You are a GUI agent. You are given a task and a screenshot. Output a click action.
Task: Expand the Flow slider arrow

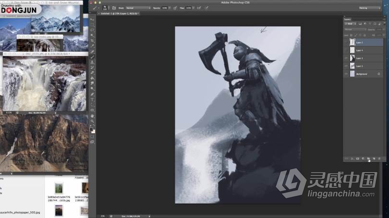point(194,8)
